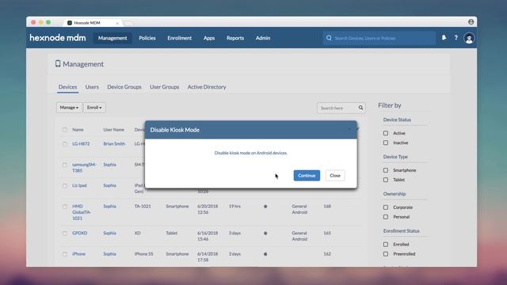Switch to the Users tab
The width and height of the screenshot is (507, 285).
pos(92,87)
